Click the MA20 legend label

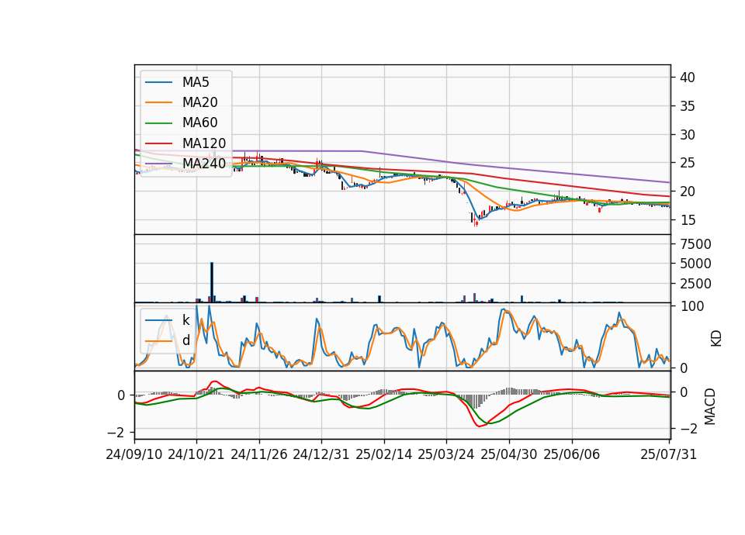point(199,102)
